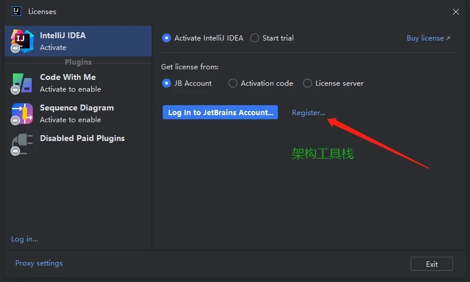Click the Code With Me plugin icon

[x=22, y=83]
